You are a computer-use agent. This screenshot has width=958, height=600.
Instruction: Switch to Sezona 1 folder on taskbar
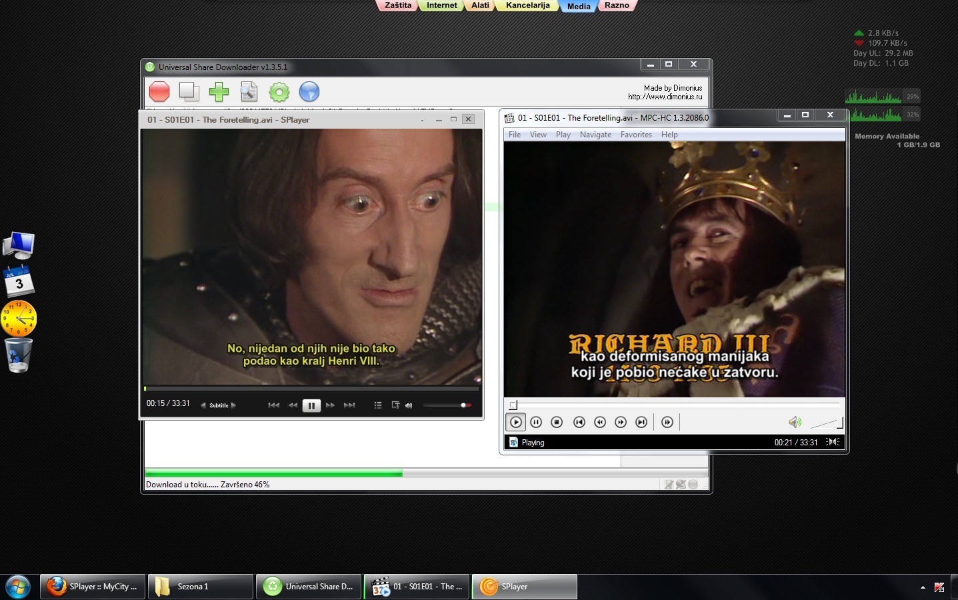tap(200, 587)
